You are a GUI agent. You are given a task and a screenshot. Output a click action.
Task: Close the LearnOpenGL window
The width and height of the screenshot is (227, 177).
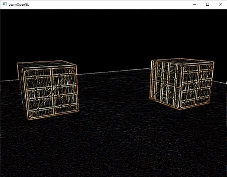220,4
